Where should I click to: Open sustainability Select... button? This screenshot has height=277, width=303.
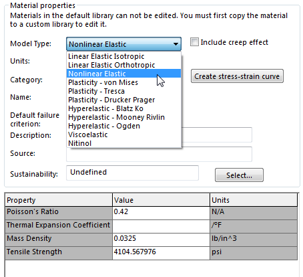pos(239,175)
